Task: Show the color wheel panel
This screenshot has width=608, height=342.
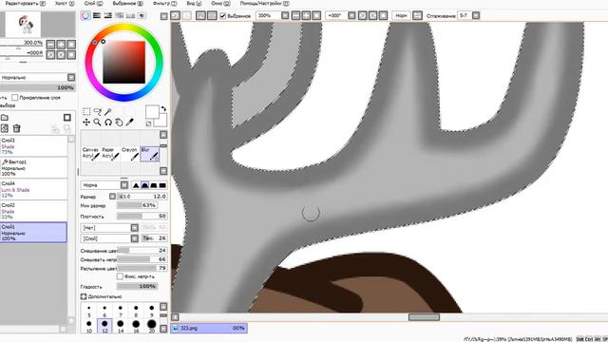Action: click(x=85, y=15)
